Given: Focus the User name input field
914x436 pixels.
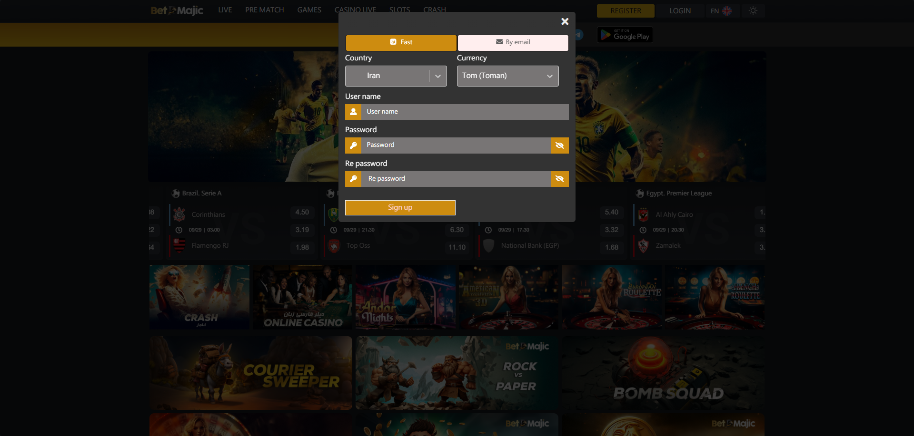Looking at the screenshot, I should pos(464,112).
